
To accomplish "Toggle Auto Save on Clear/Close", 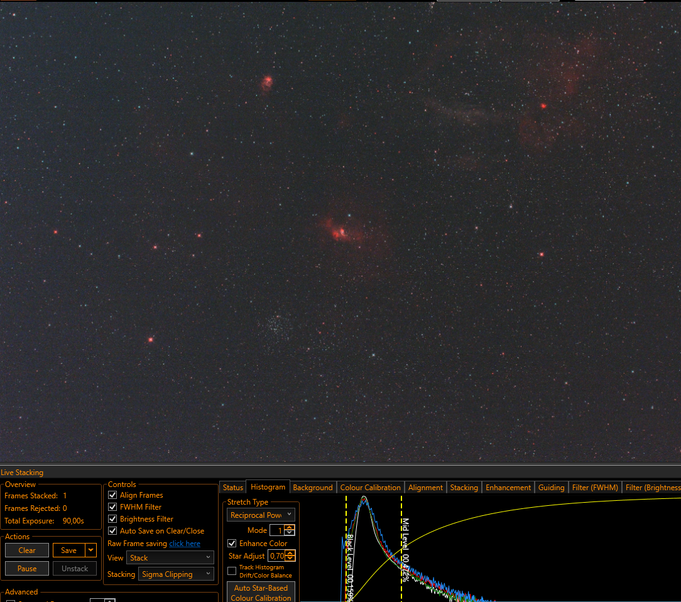I will point(112,531).
